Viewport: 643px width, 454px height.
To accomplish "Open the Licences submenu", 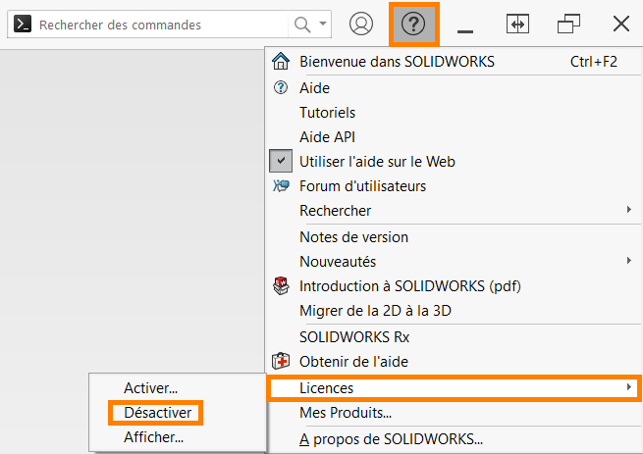I will (454, 387).
